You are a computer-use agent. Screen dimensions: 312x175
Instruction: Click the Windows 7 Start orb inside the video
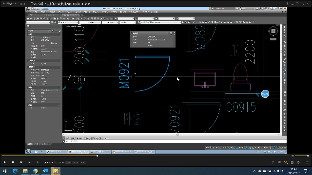(x=29, y=151)
